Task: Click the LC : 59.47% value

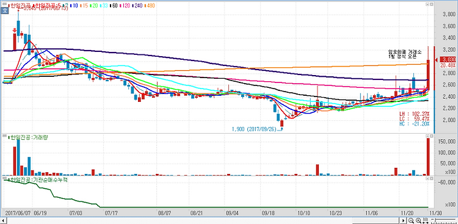Action: (x=415, y=118)
